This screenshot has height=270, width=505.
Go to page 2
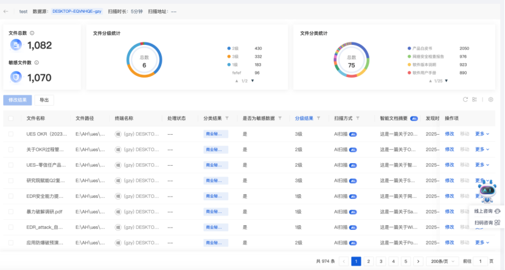point(369,262)
